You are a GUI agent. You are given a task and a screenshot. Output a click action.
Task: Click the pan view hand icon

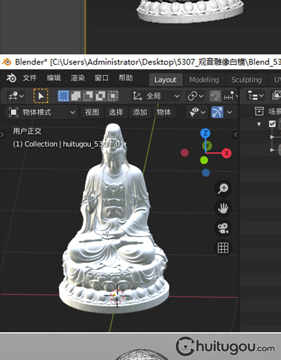point(223,208)
